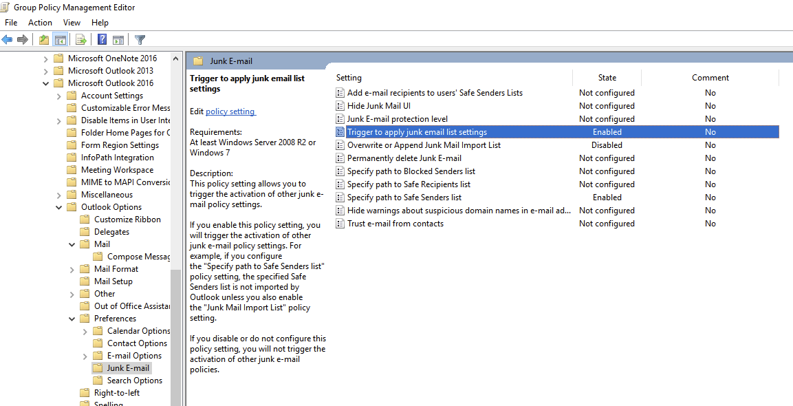Open the View menu
Screen dimensions: 793x406
click(x=72, y=22)
